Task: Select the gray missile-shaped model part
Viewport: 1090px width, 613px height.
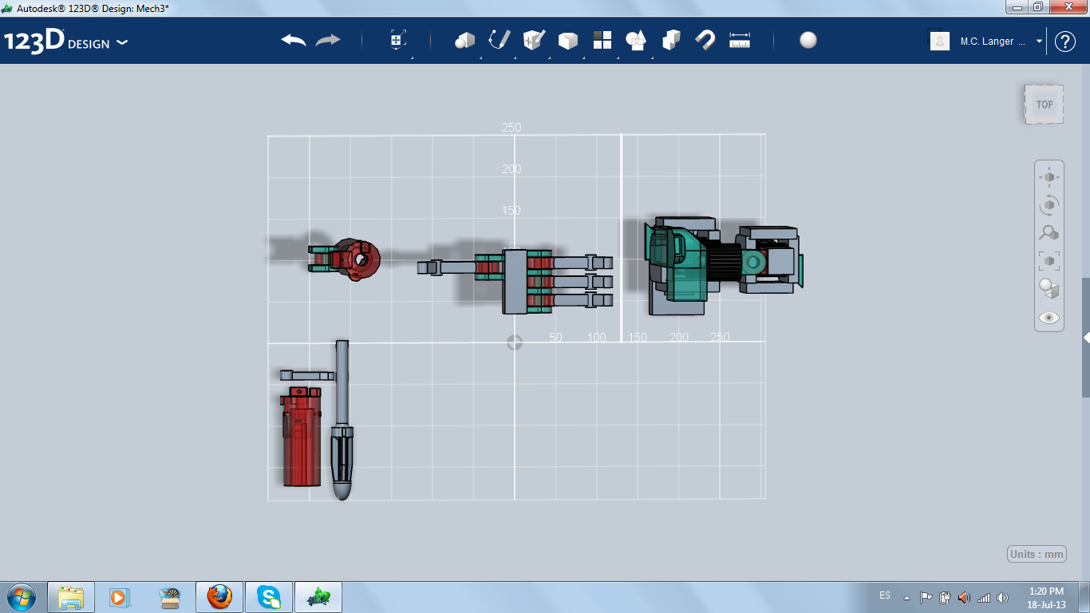Action: (x=342, y=421)
